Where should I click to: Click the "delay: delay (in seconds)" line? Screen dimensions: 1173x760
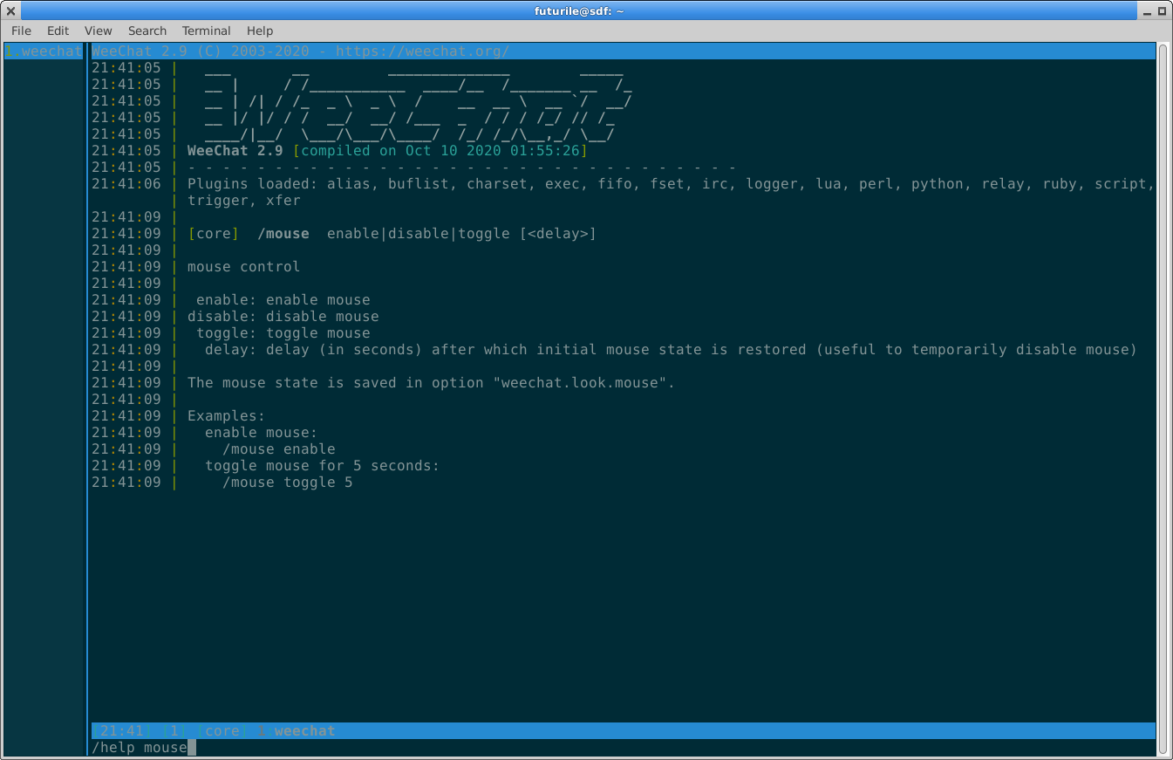click(x=672, y=350)
